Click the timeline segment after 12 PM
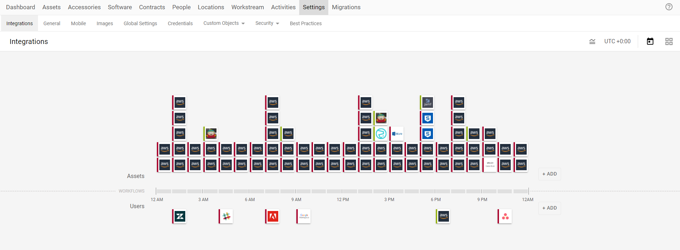The width and height of the screenshot is (680, 250). point(350,191)
